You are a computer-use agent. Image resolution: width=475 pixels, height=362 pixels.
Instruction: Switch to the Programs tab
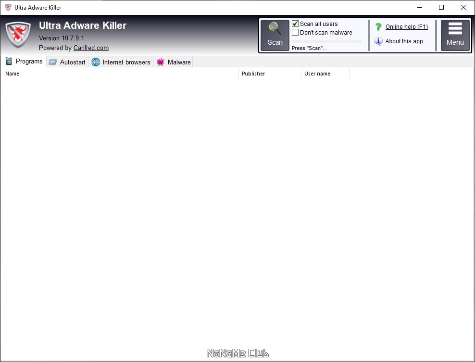[x=24, y=62]
